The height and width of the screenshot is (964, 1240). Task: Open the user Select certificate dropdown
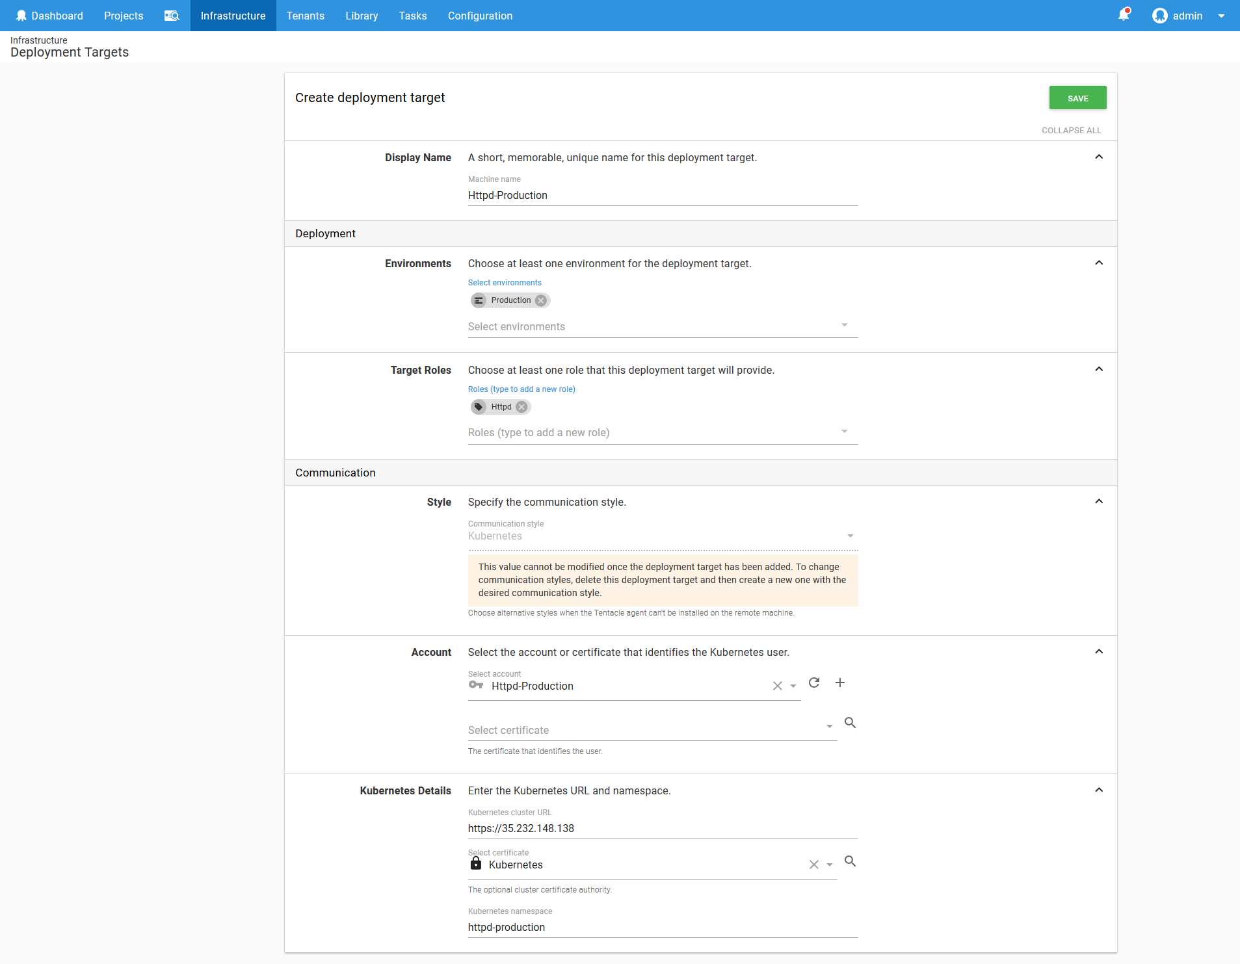click(x=829, y=727)
